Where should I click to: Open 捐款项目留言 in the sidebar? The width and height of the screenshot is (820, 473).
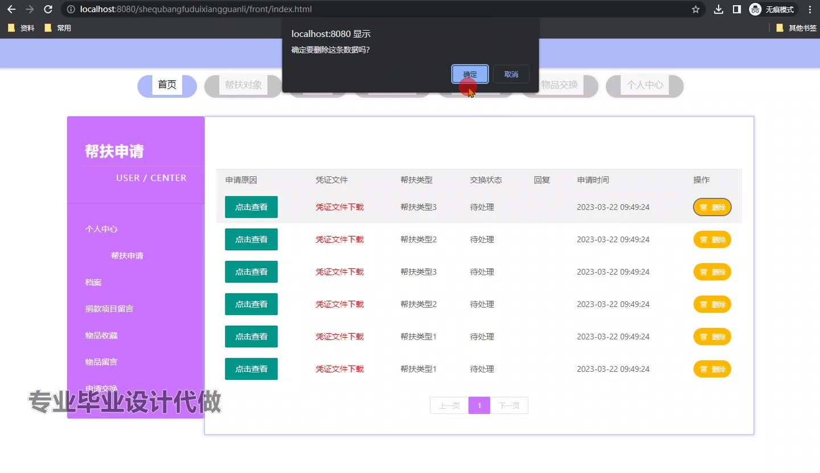[x=109, y=309]
